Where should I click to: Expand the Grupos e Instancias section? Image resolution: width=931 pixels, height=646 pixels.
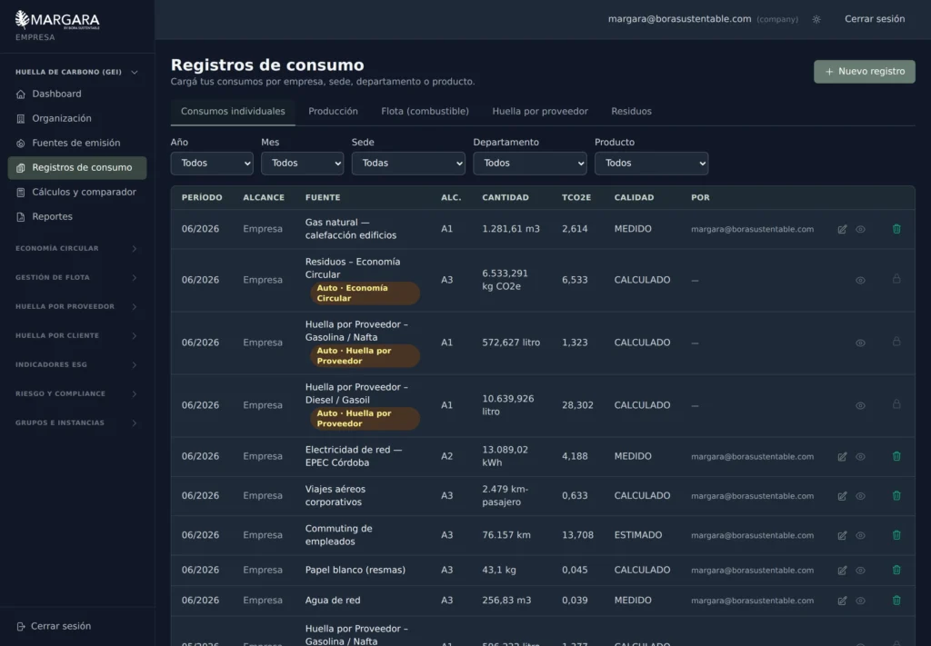[x=77, y=423]
